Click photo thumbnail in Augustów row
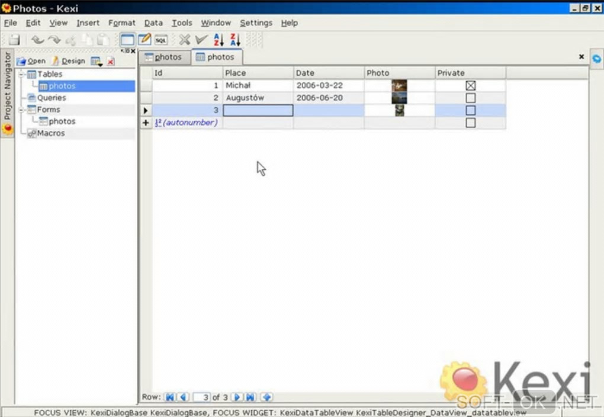Image resolution: width=604 pixels, height=417 pixels. click(400, 98)
